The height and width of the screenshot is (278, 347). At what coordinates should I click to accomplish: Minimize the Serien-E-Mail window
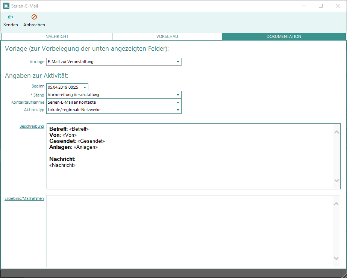pyautogui.click(x=304, y=6)
